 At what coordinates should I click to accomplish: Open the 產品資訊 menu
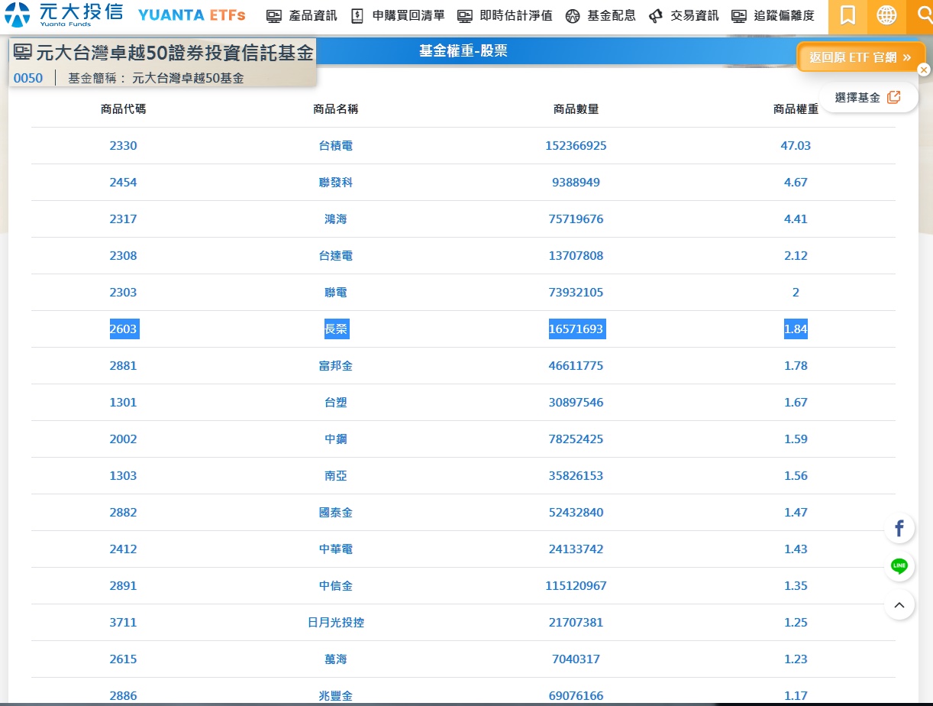pyautogui.click(x=302, y=16)
